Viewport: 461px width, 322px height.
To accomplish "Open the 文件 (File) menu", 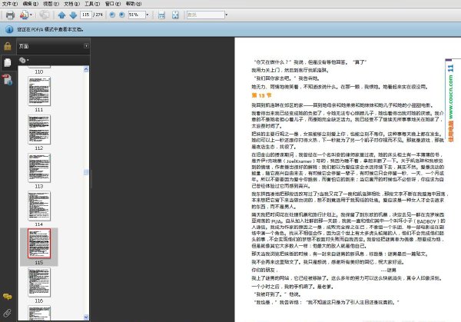I will tap(10, 4).
